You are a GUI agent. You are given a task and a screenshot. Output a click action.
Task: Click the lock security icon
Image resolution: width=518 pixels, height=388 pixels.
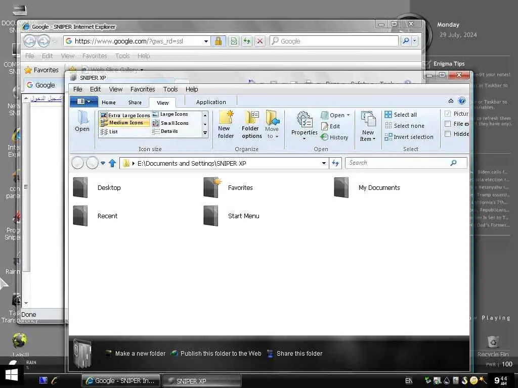218,41
